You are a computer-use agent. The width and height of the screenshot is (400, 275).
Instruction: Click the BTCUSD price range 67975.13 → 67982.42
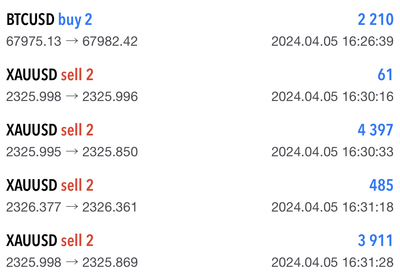pyautogui.click(x=72, y=42)
